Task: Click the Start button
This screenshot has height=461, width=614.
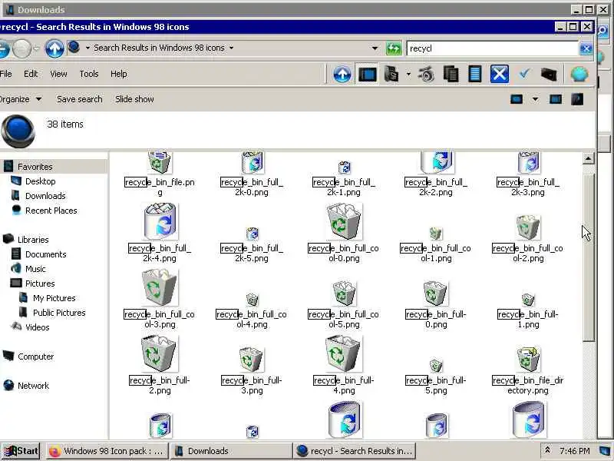Action: (21, 451)
